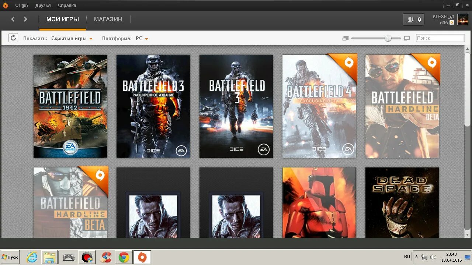Screen dimensions: 472x265
Task: Select Battlefield 3 Расширенное издание tile
Action: (x=153, y=106)
